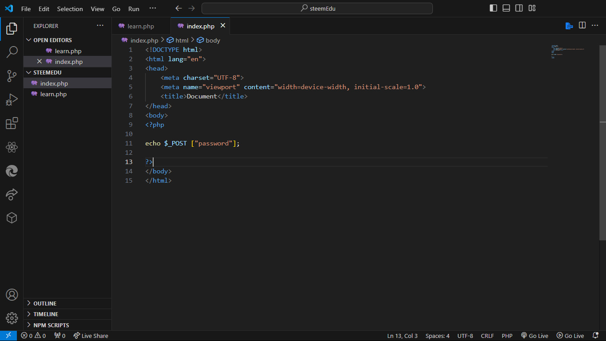Open the Selection menu
The width and height of the screenshot is (606, 341).
coord(70,9)
